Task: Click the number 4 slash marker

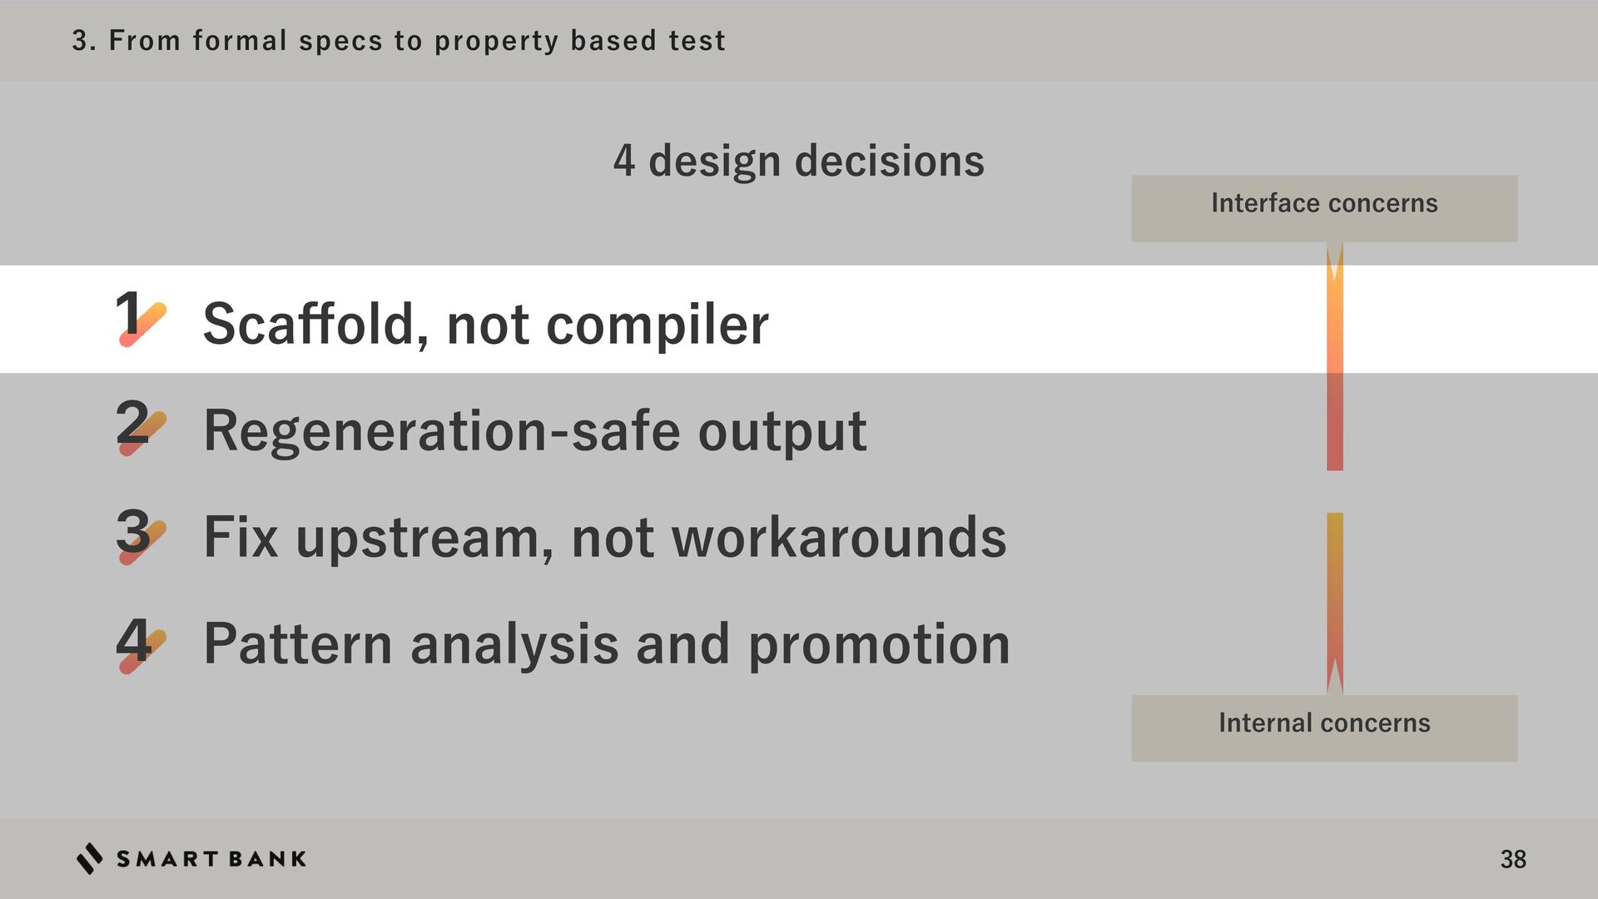Action: click(x=141, y=643)
